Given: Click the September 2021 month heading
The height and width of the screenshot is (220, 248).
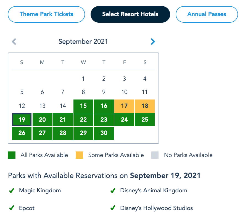Looking at the screenshot, I should (x=83, y=42).
